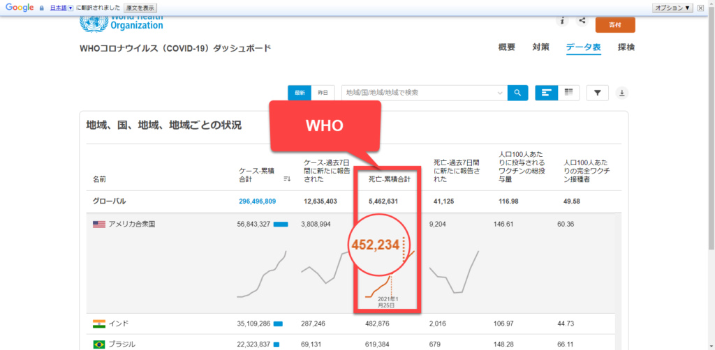Click the 地域/国 search input field
The image size is (715, 350).
(419, 92)
